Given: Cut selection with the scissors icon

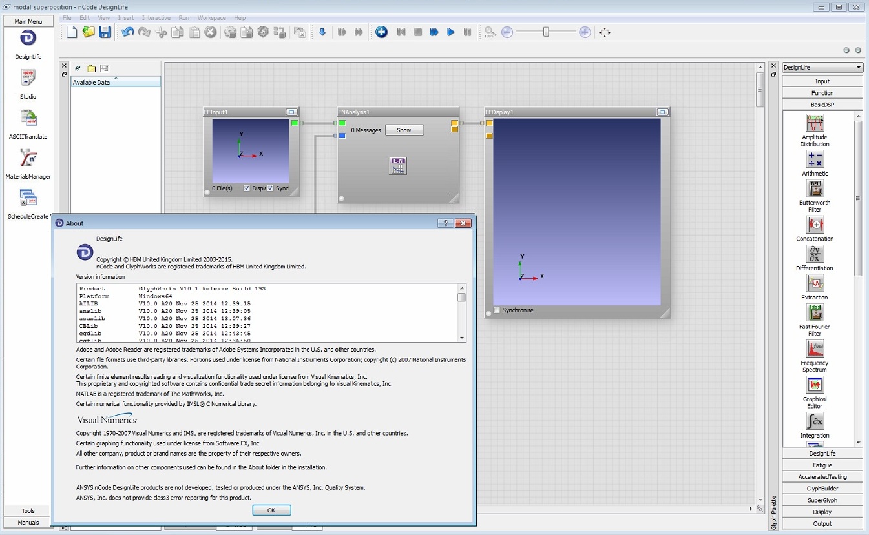Looking at the screenshot, I should tap(161, 32).
